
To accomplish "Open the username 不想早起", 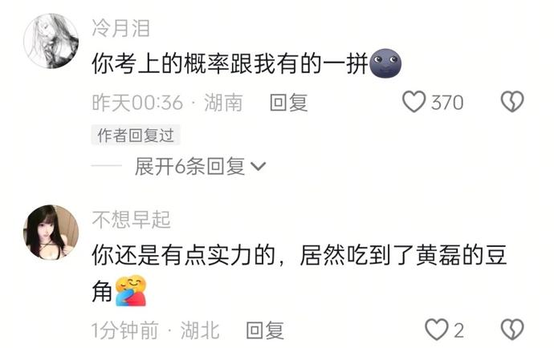I will coord(131,220).
